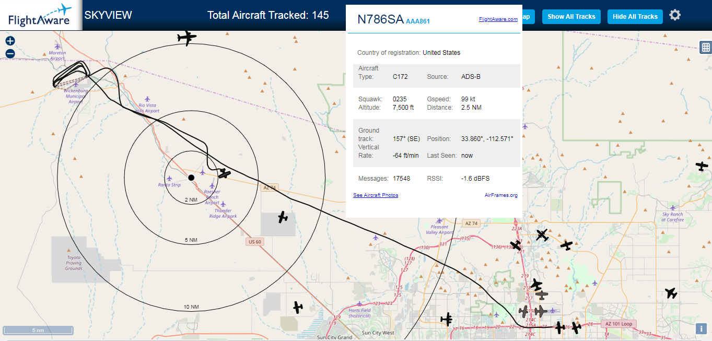This screenshot has width=712, height=341.
Task: Click Rio Vista Hills Airport icon
Action: [x=148, y=99]
